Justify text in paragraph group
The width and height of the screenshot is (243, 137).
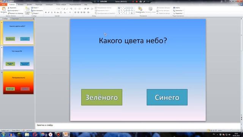coord(84,13)
